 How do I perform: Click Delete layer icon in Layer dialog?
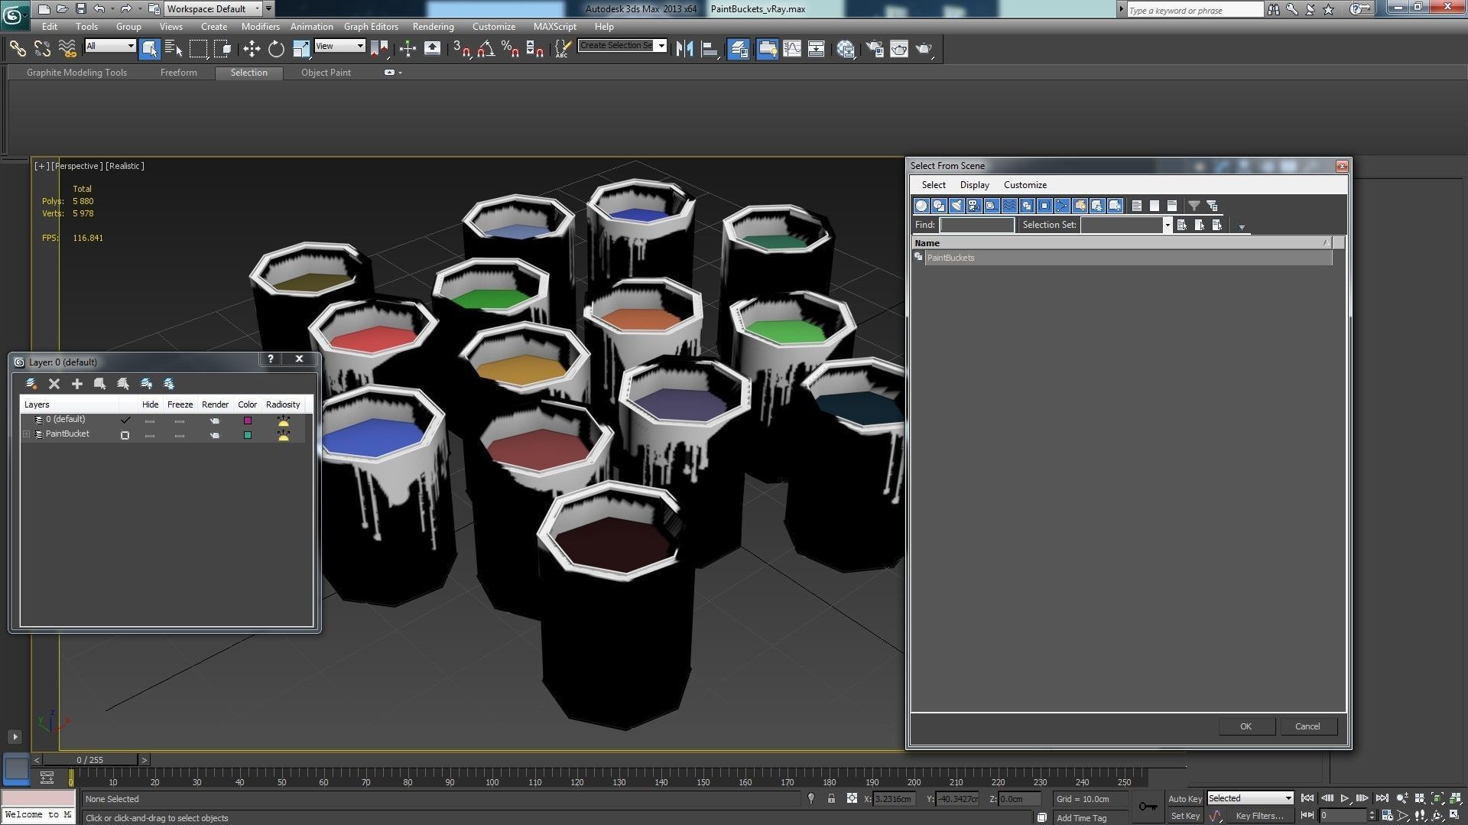pyautogui.click(x=54, y=384)
